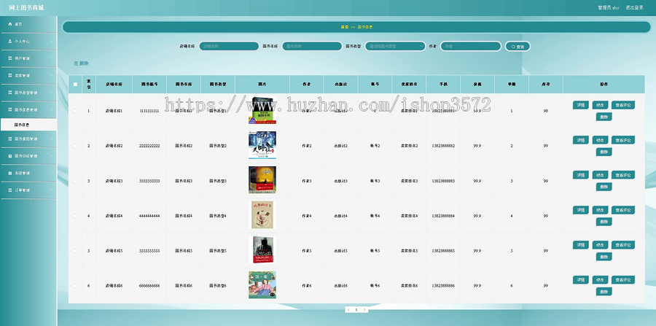Open book cover thumbnail in row 1
This screenshot has width=656, height=326.
click(x=262, y=110)
